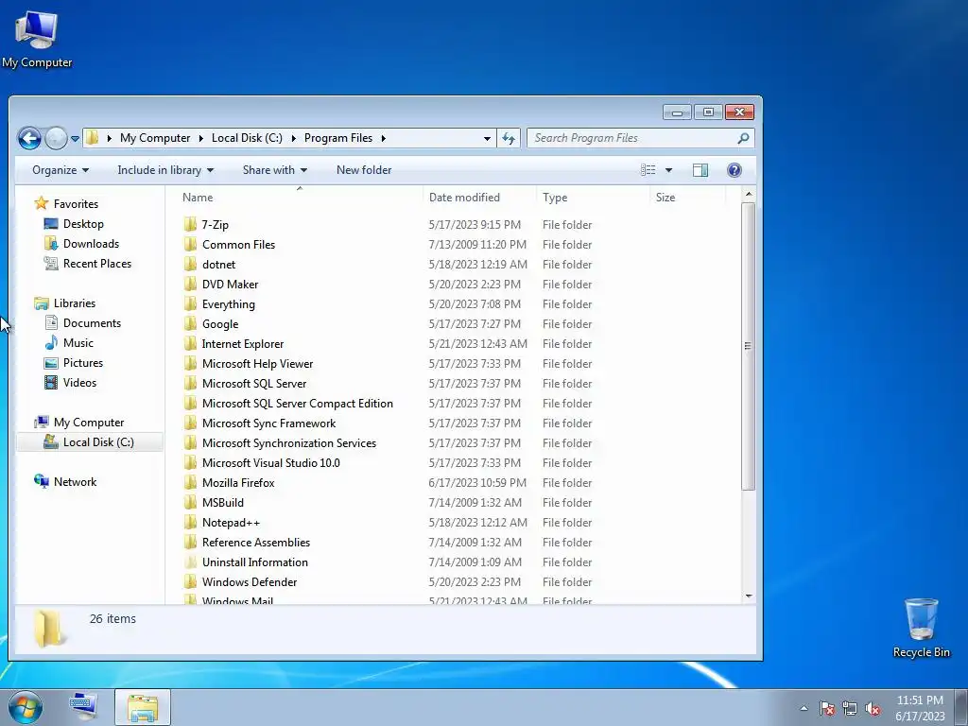Open the Organize dropdown menu
Image resolution: width=968 pixels, height=726 pixels.
pos(60,170)
